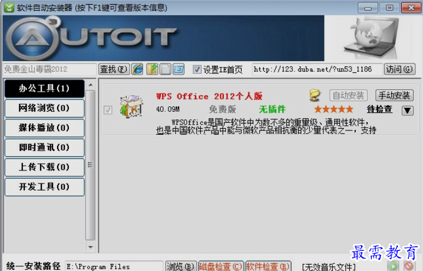Click the blue window icon in toolbar
The height and width of the screenshot is (271, 423).
pyautogui.click(x=179, y=69)
